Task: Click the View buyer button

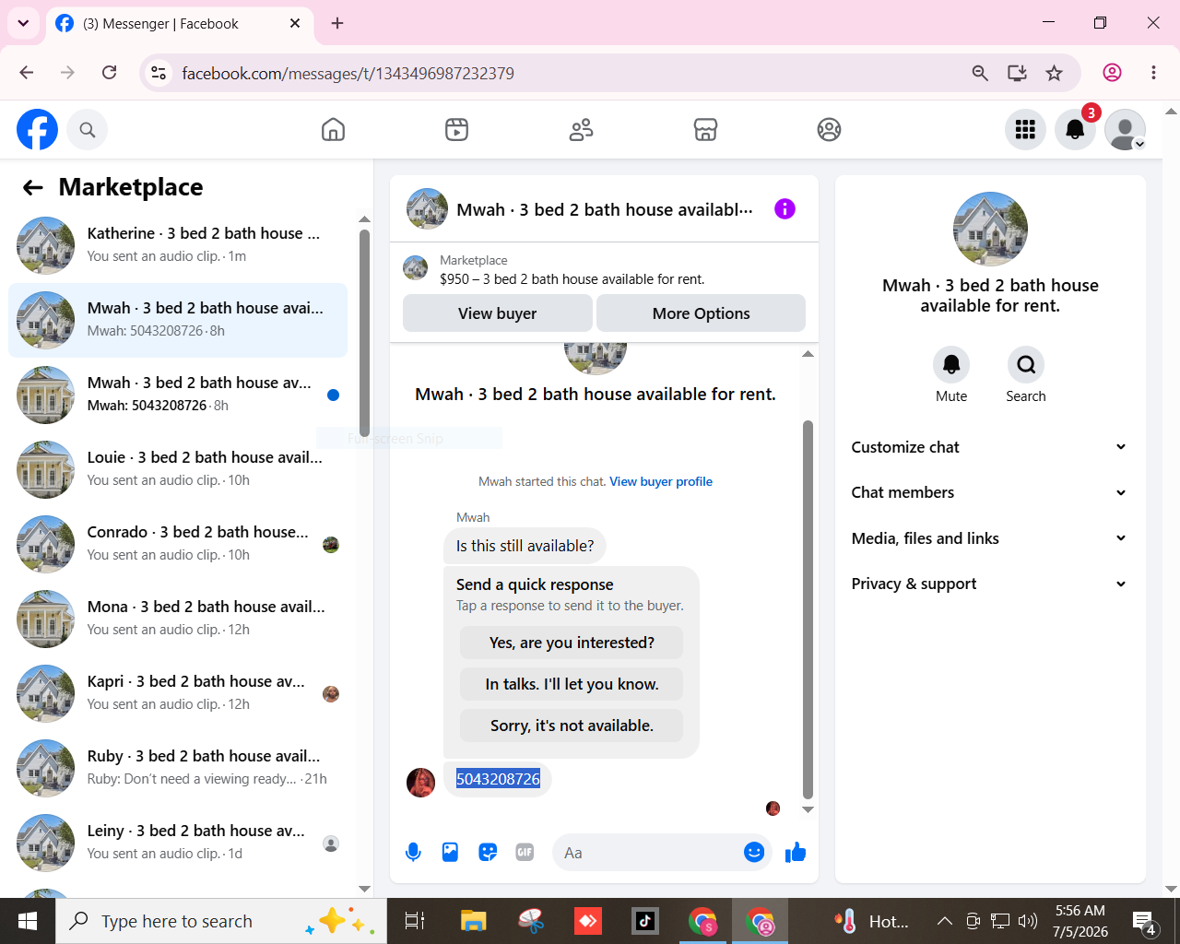Action: (498, 313)
